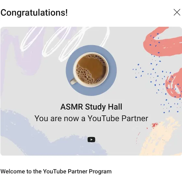The height and width of the screenshot is (182, 182).
Task: Click the coffee cup channel avatar
Action: [x=91, y=70]
